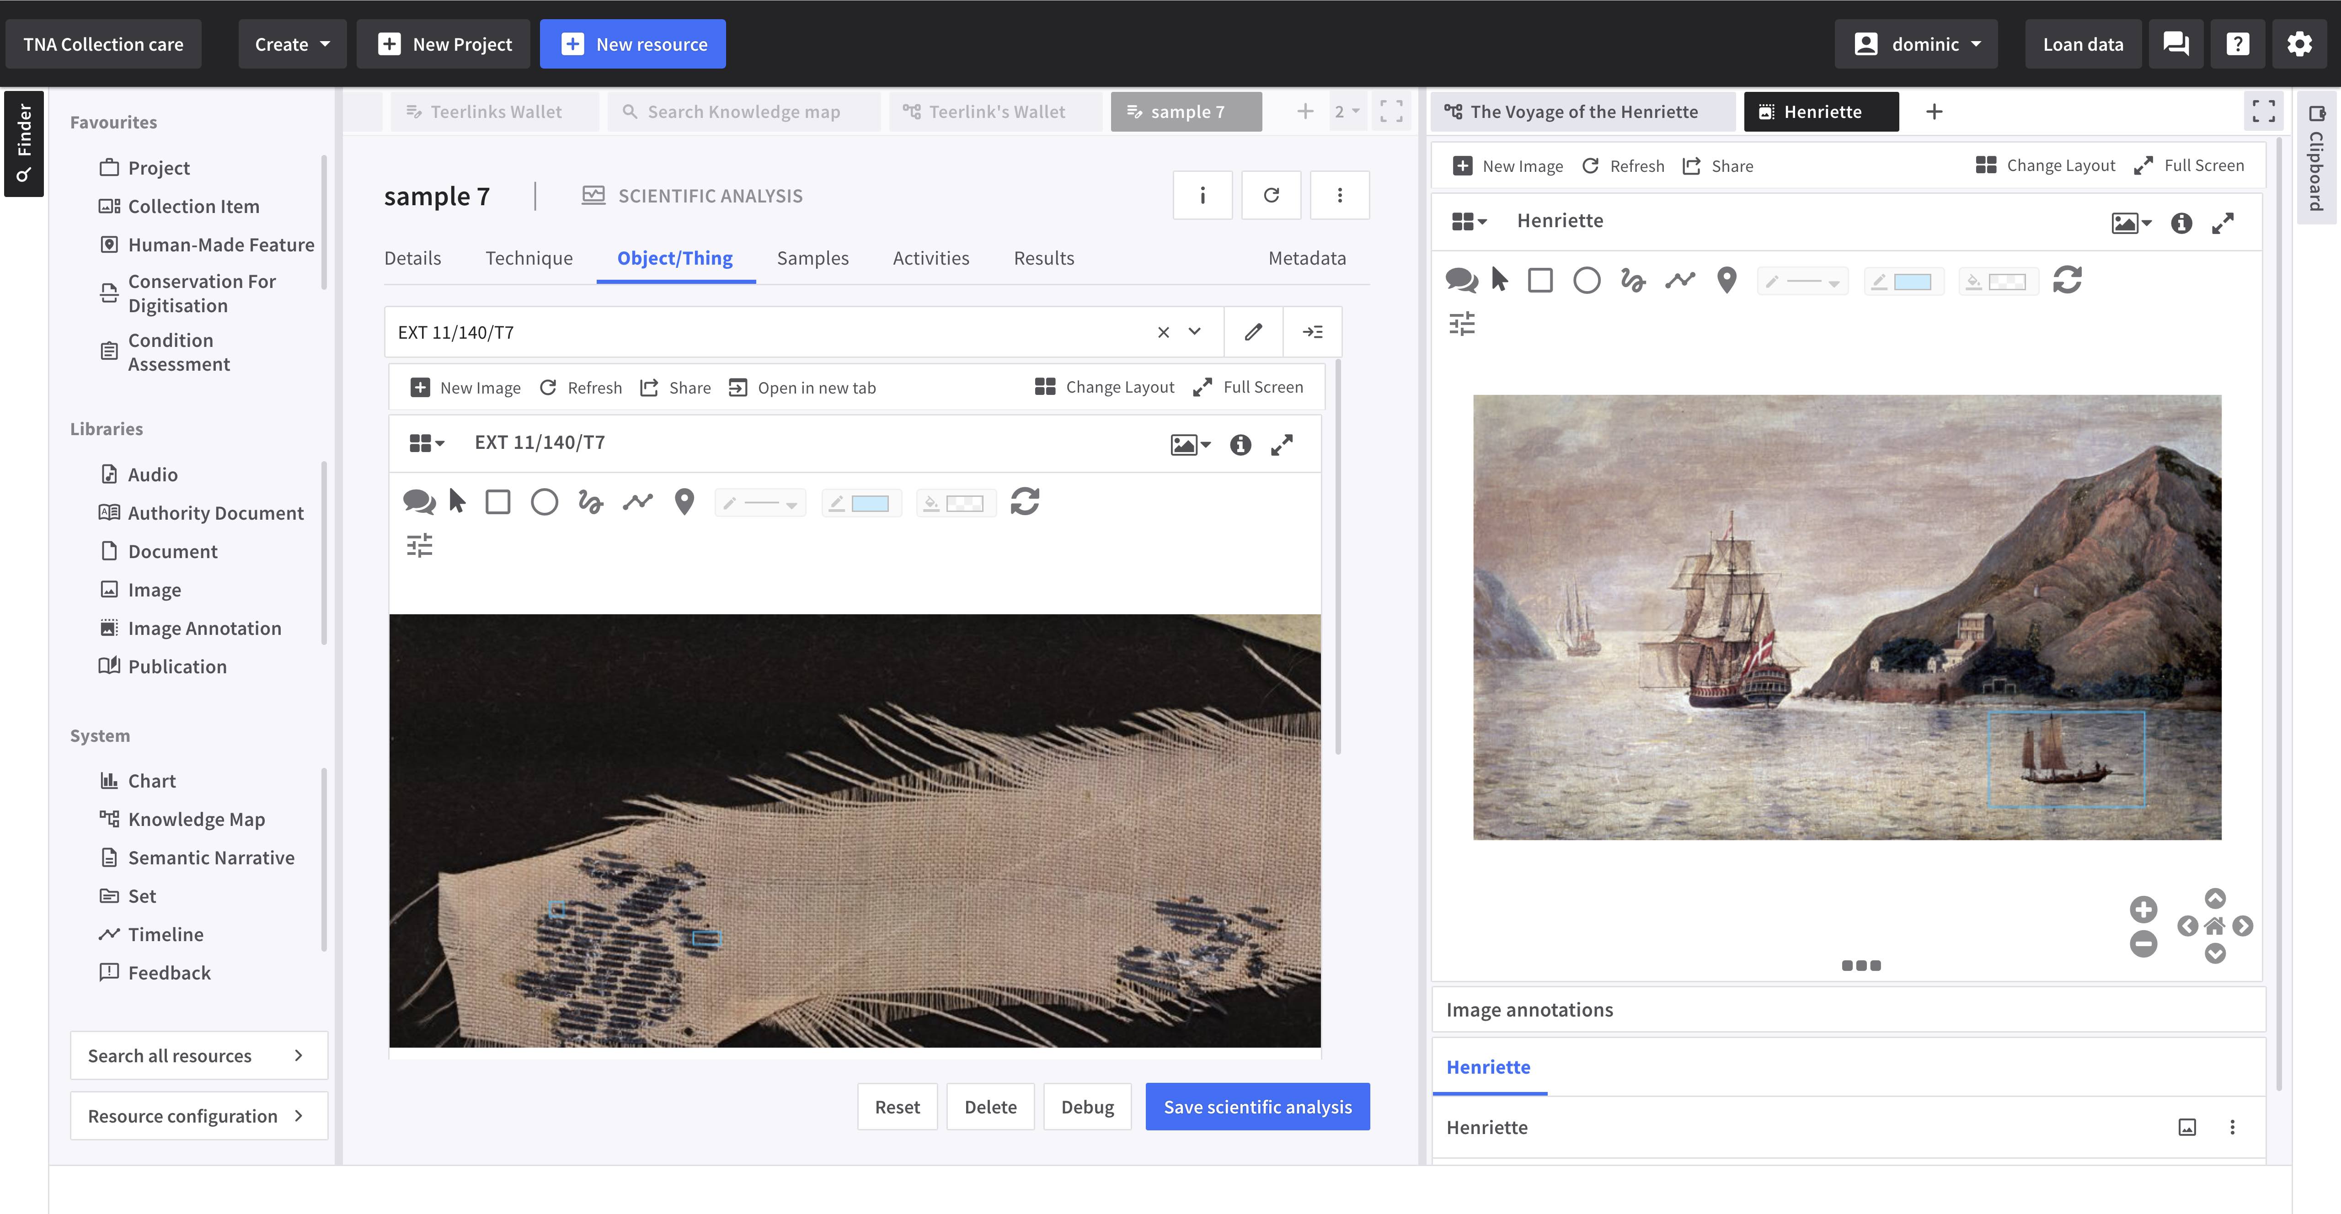Select the rectangle annotation tool in Henriette viewer
Screen dimensions: 2341x1214
pyautogui.click(x=1539, y=280)
